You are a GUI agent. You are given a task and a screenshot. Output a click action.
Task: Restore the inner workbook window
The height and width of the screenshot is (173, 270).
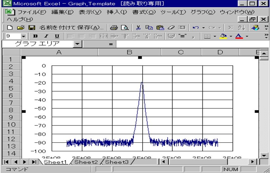[253, 19]
